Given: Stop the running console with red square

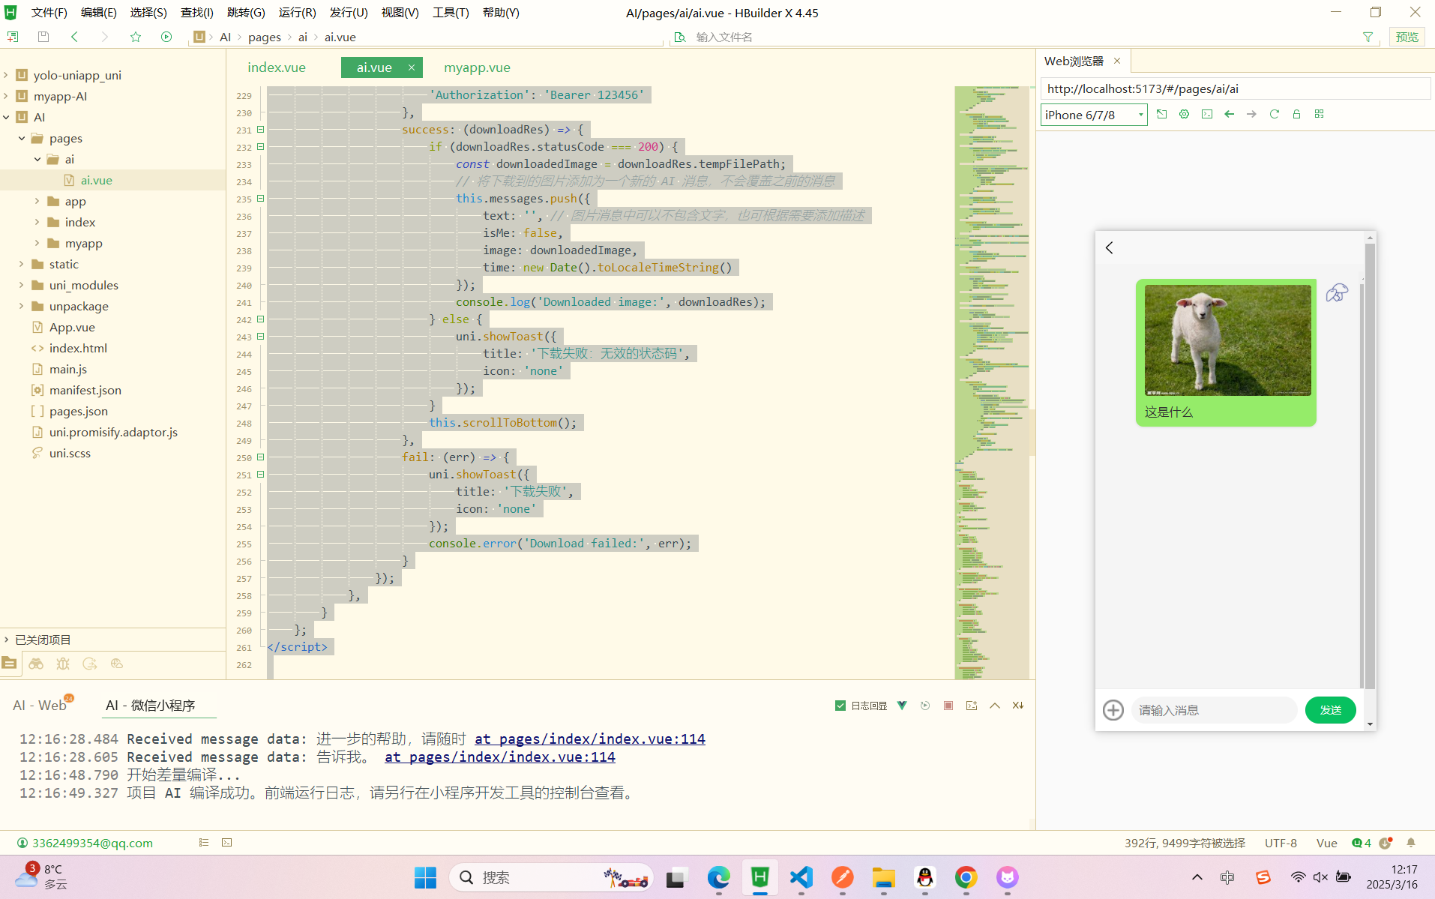Looking at the screenshot, I should pos(948,706).
